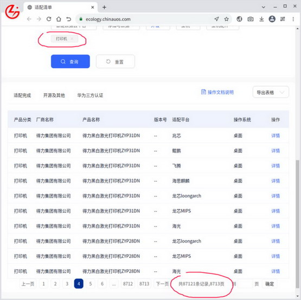The height and width of the screenshot is (300, 301).
Task: Bookmark page with star icon
Action: click(227, 19)
